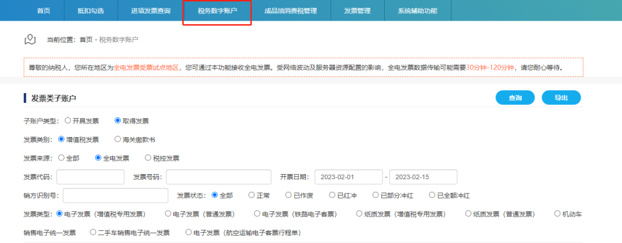Click the 查询 button

[515, 98]
